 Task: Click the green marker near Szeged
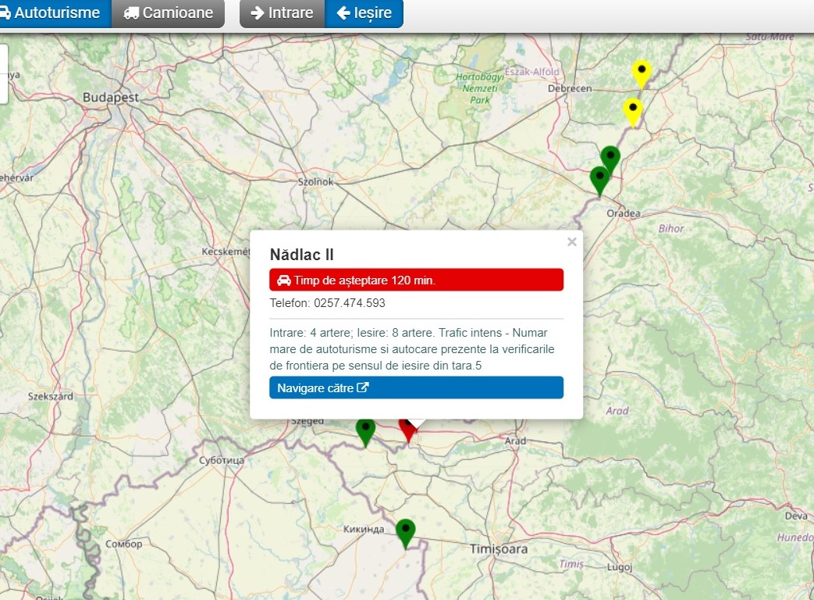365,430
